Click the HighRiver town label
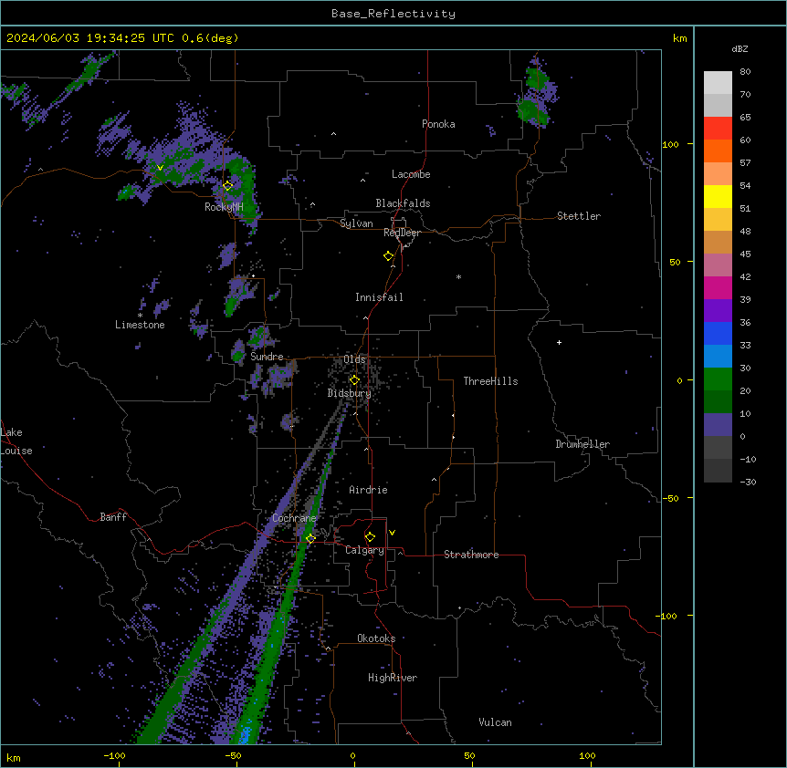The width and height of the screenshot is (787, 768). click(393, 678)
